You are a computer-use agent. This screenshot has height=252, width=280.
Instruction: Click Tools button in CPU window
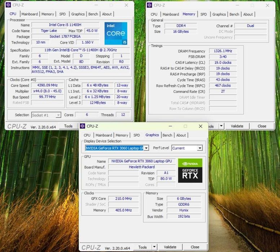(69, 126)
